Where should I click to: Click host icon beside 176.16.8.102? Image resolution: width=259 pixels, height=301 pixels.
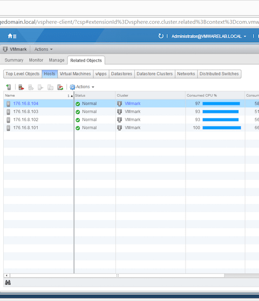click(x=8, y=120)
